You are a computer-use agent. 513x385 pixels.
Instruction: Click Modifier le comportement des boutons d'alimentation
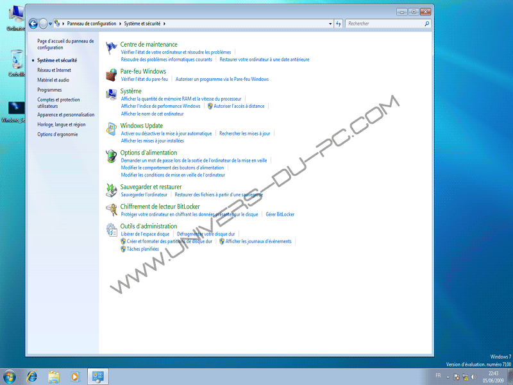coord(172,167)
